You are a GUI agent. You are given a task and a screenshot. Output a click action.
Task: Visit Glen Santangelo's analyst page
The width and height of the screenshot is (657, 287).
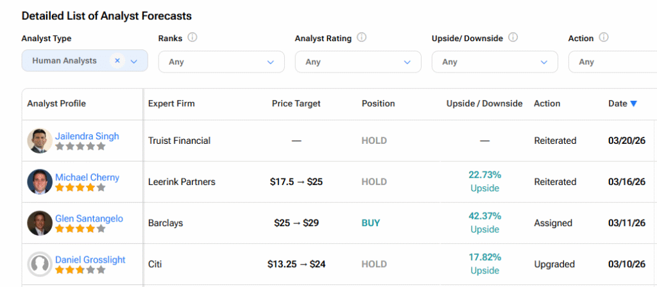click(x=89, y=218)
